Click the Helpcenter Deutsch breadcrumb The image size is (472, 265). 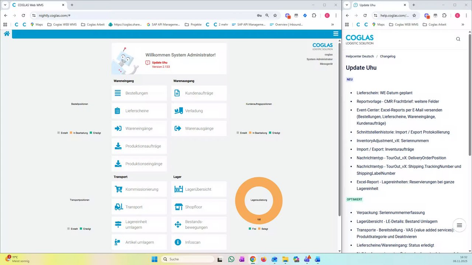[x=360, y=56]
